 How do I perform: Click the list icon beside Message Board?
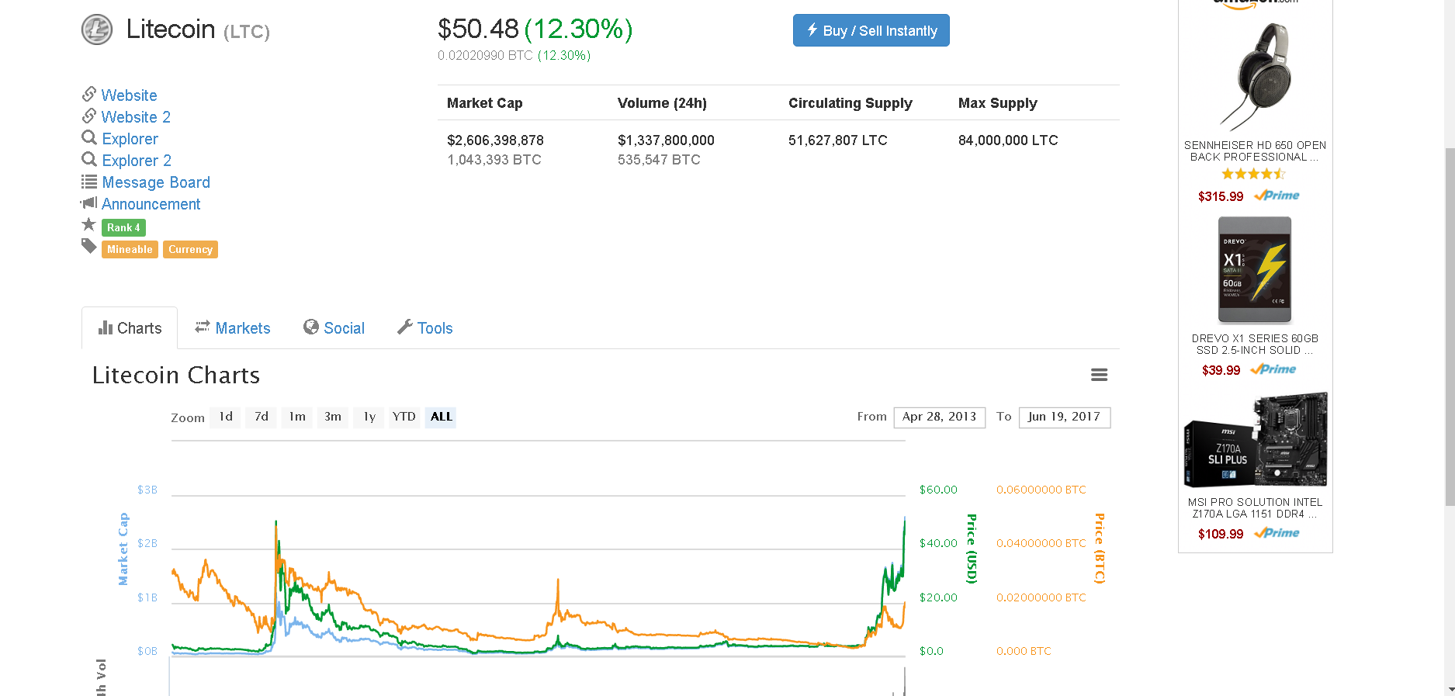tap(89, 182)
